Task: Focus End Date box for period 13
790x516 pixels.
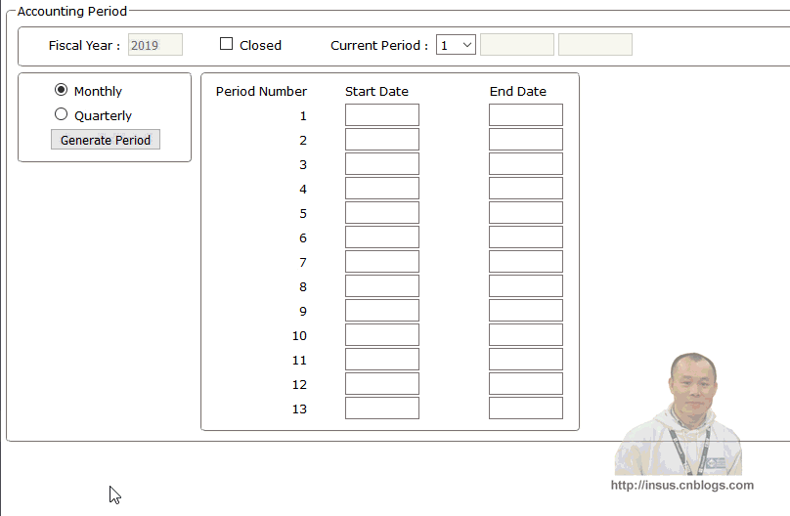Action: 526,408
